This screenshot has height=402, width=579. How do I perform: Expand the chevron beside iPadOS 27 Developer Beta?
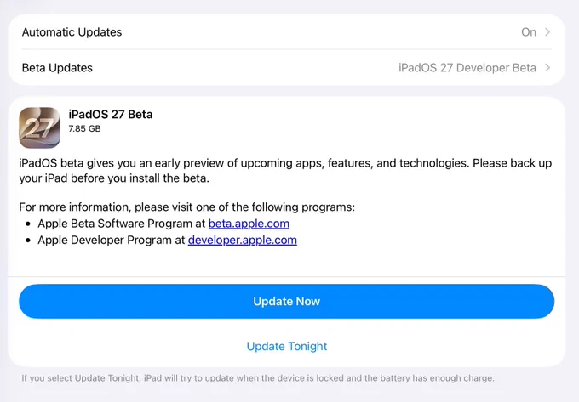[547, 68]
